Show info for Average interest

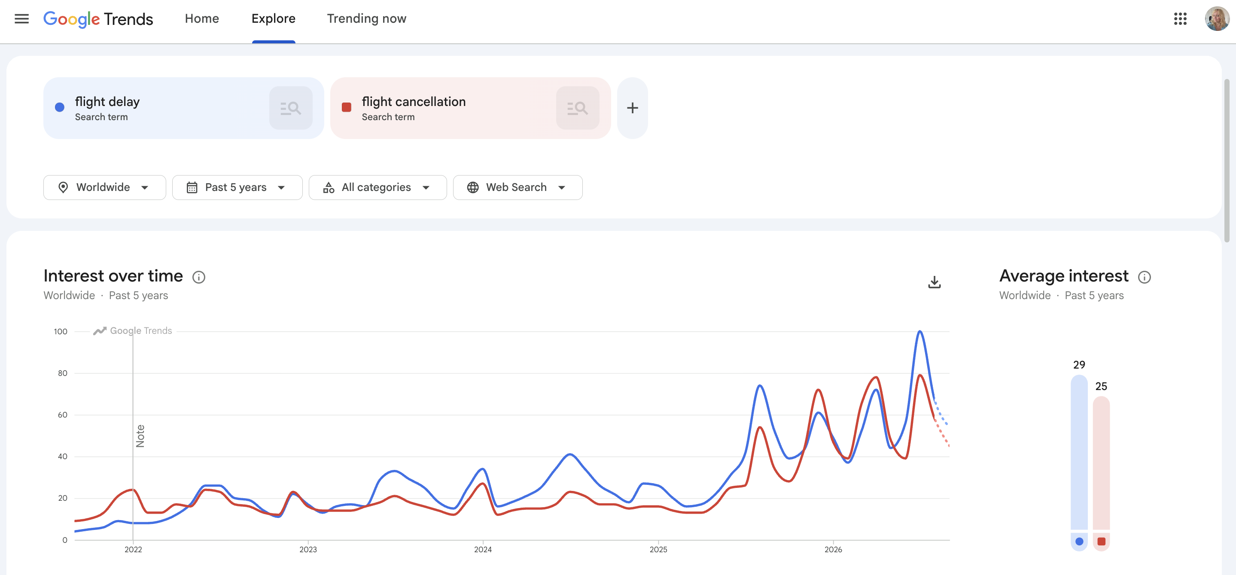1145,277
